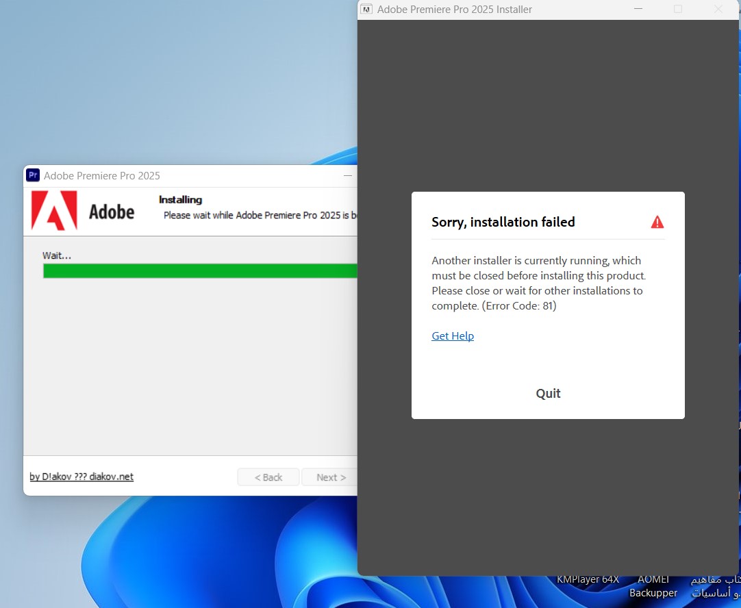Close the Adobe Premiere Pro 2025 Installer window
Viewport: 741px width, 608px height.
tap(718, 10)
